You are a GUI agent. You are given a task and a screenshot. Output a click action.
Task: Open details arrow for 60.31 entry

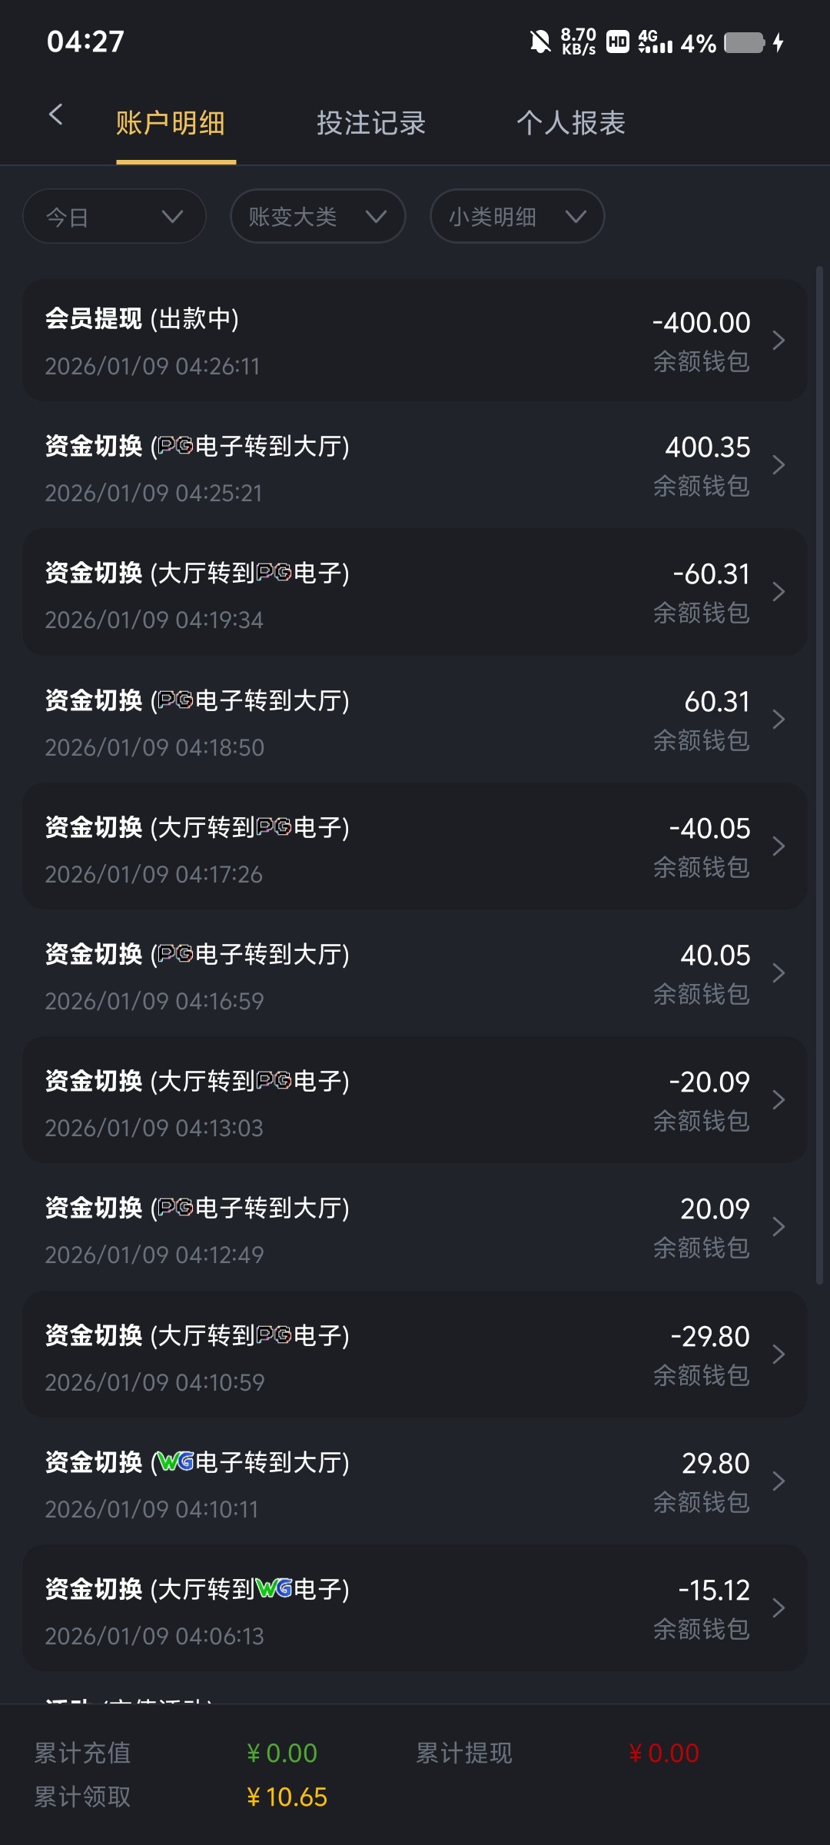tap(779, 720)
